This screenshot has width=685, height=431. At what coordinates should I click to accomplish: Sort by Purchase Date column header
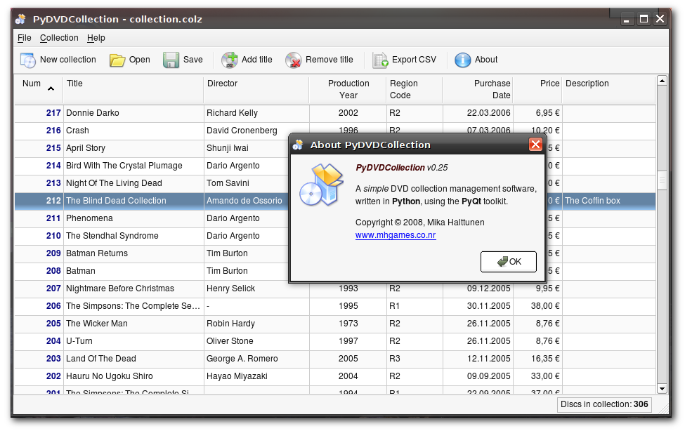478,89
